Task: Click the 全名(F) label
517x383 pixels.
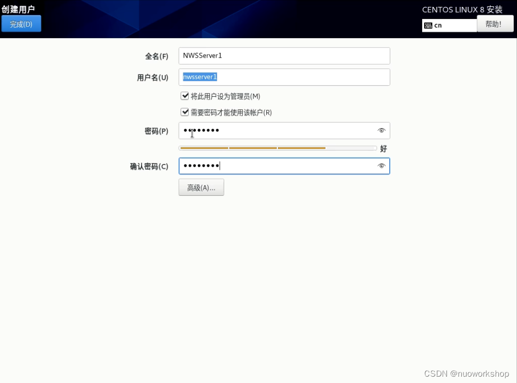Action: [x=156, y=56]
